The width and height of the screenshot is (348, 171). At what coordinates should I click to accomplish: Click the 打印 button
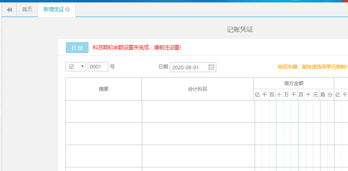77,47
